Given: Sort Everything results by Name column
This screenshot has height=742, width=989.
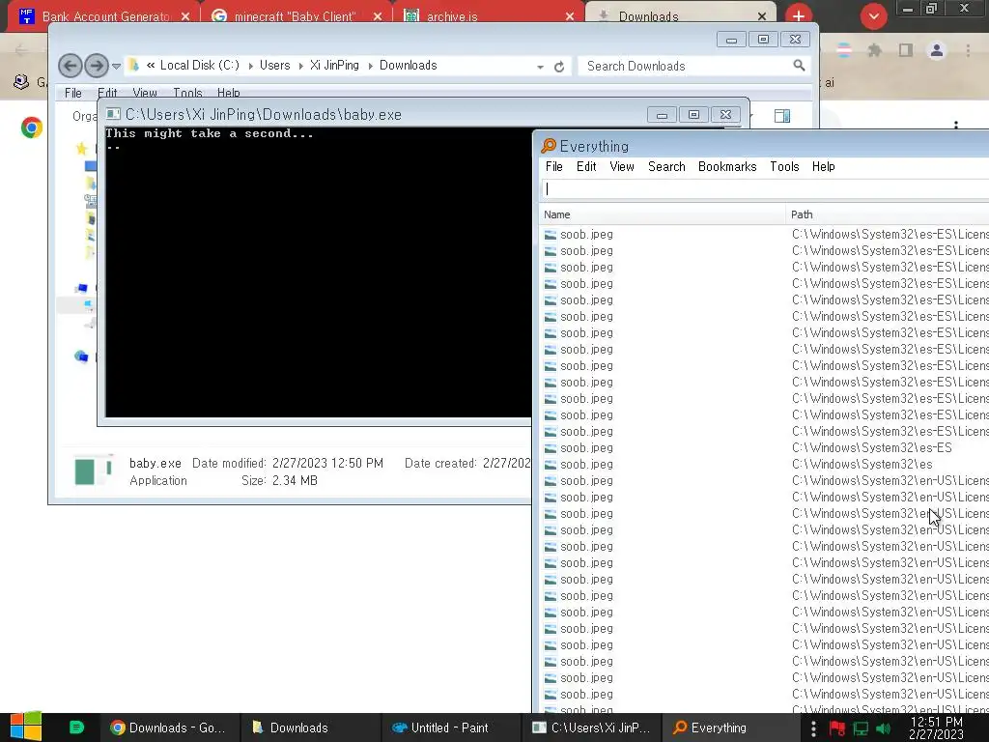Looking at the screenshot, I should tap(662, 214).
